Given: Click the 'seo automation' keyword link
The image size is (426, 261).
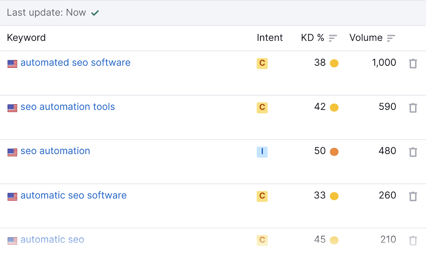Looking at the screenshot, I should 55,151.
